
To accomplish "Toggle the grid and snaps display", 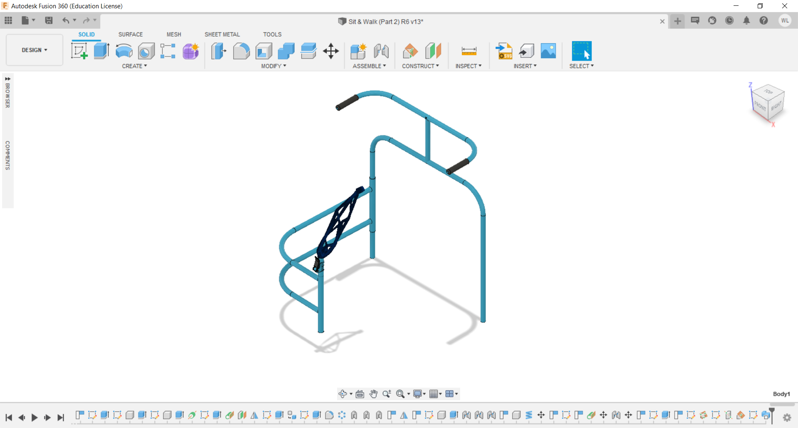I will (434, 394).
